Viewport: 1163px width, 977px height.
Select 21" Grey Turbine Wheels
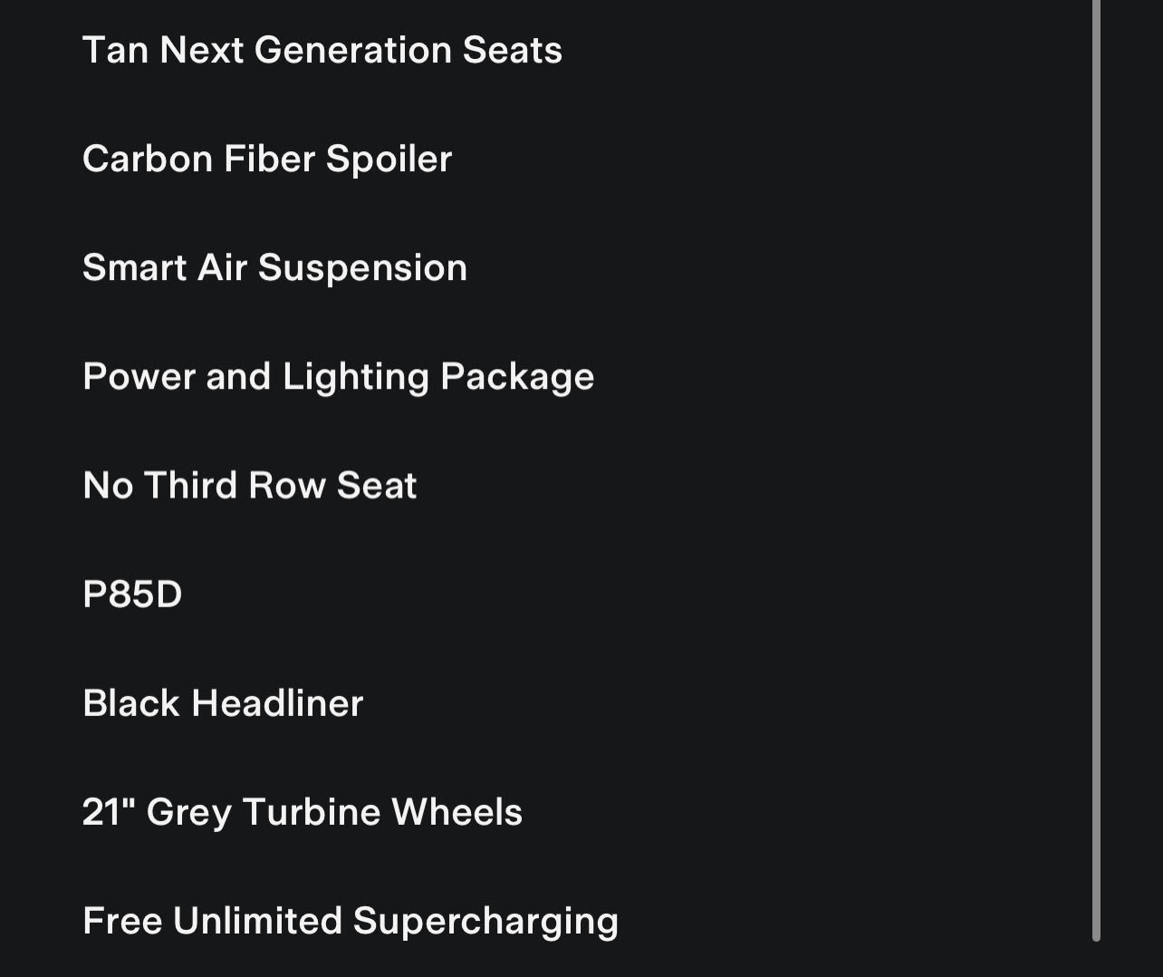tap(302, 811)
